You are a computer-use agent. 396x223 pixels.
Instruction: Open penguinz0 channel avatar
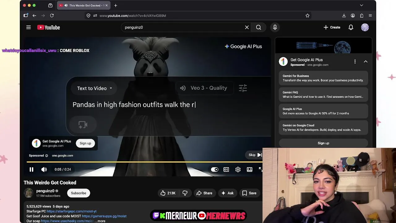[29, 193]
